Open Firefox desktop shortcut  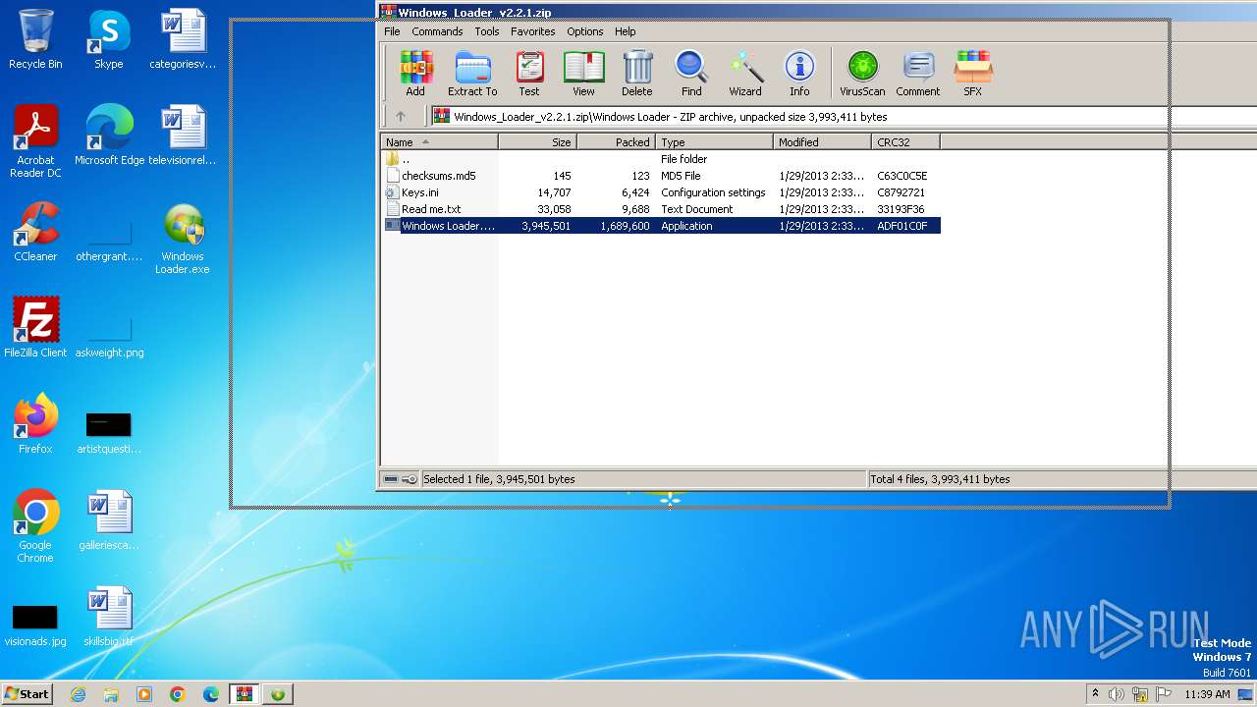[35, 424]
